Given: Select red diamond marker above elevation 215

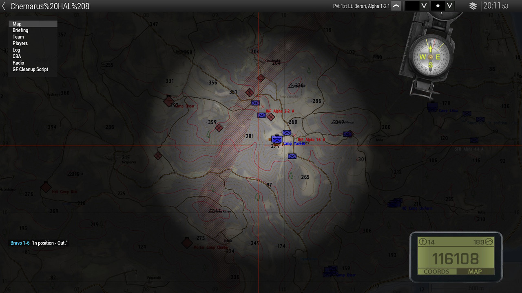Looking at the screenshot, I should (x=158, y=155).
